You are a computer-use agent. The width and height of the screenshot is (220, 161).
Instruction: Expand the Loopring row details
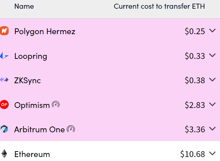coord(213,56)
